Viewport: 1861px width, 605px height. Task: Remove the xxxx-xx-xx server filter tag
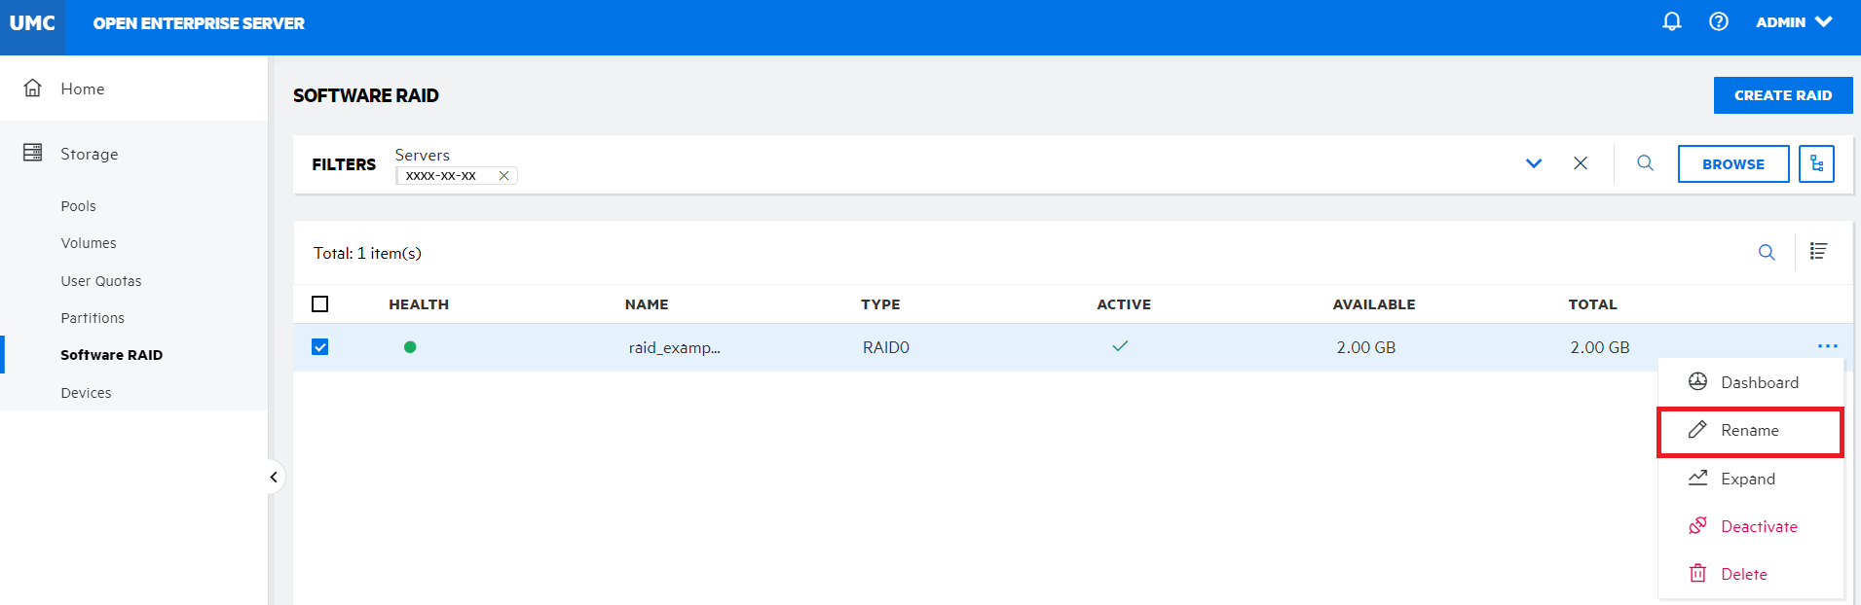click(503, 176)
